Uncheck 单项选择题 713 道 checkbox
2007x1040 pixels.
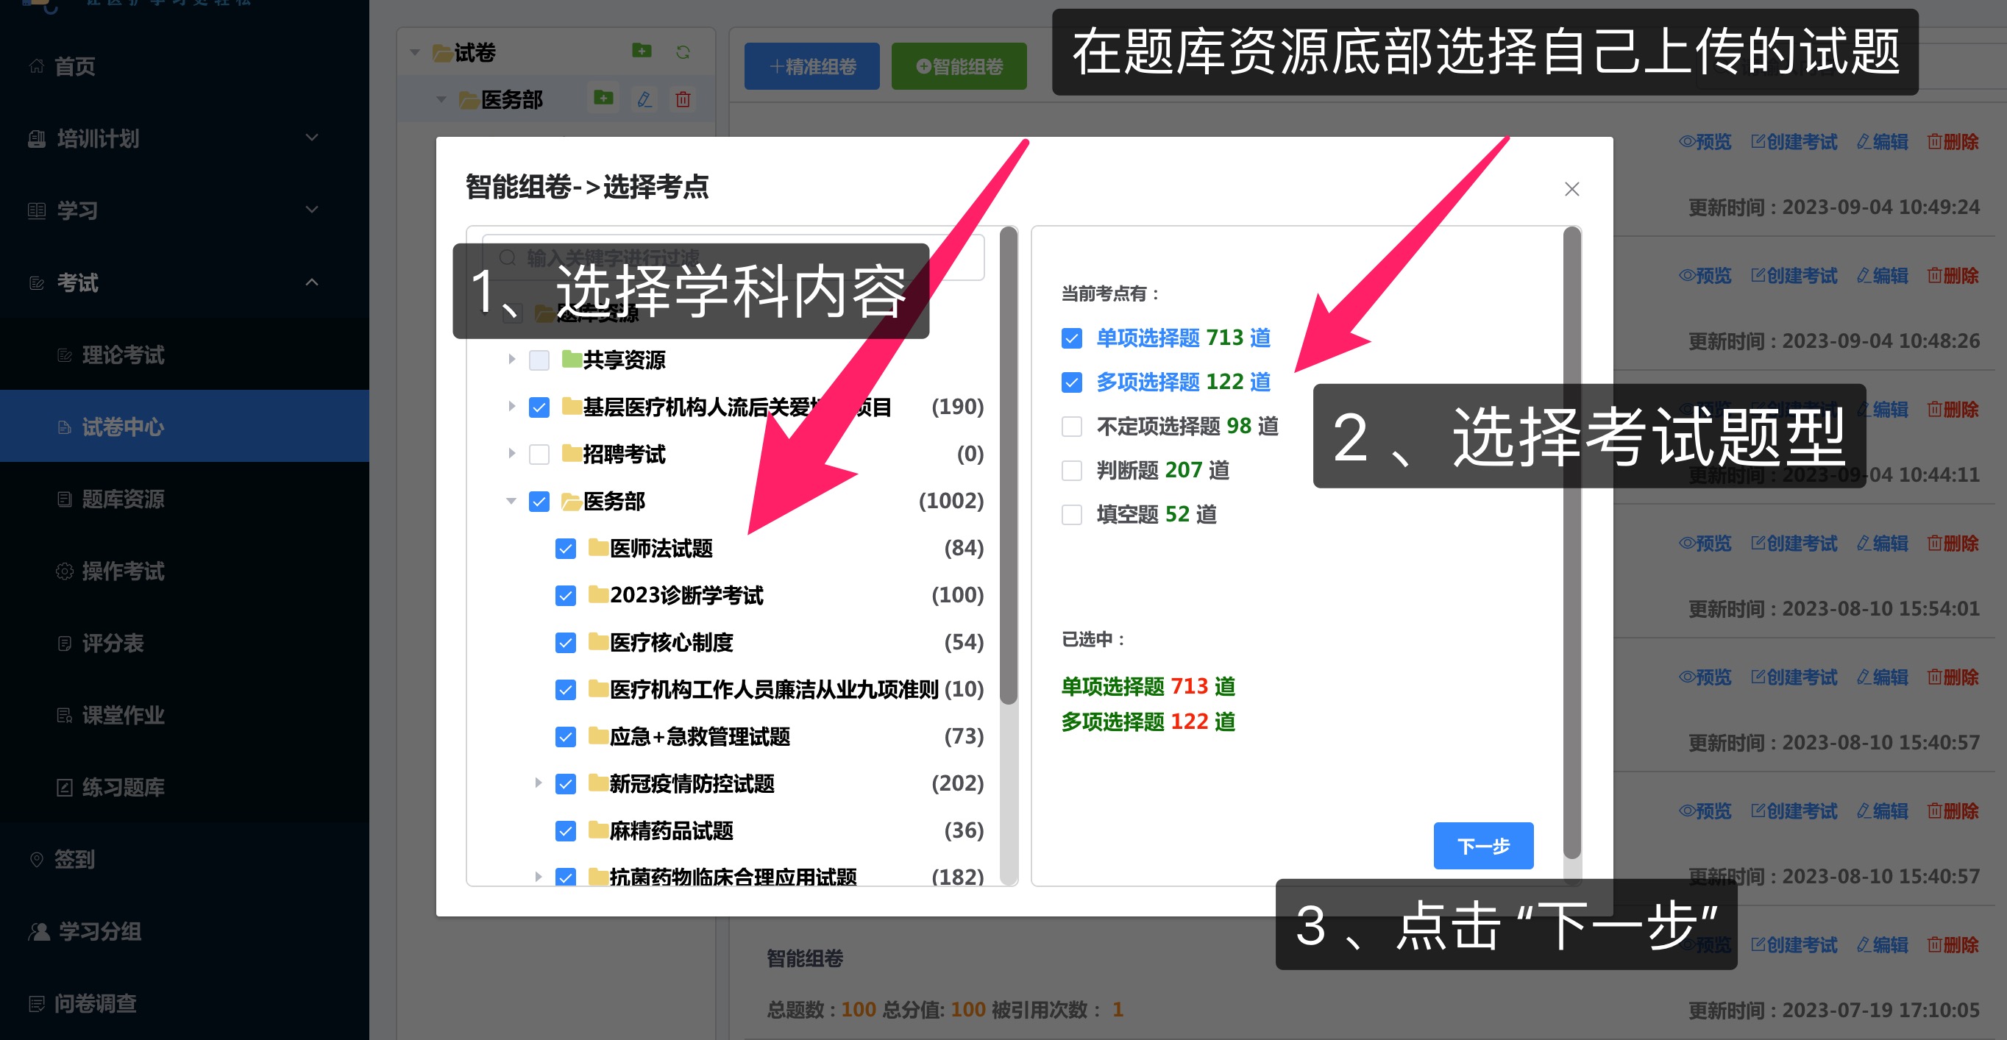(1071, 338)
